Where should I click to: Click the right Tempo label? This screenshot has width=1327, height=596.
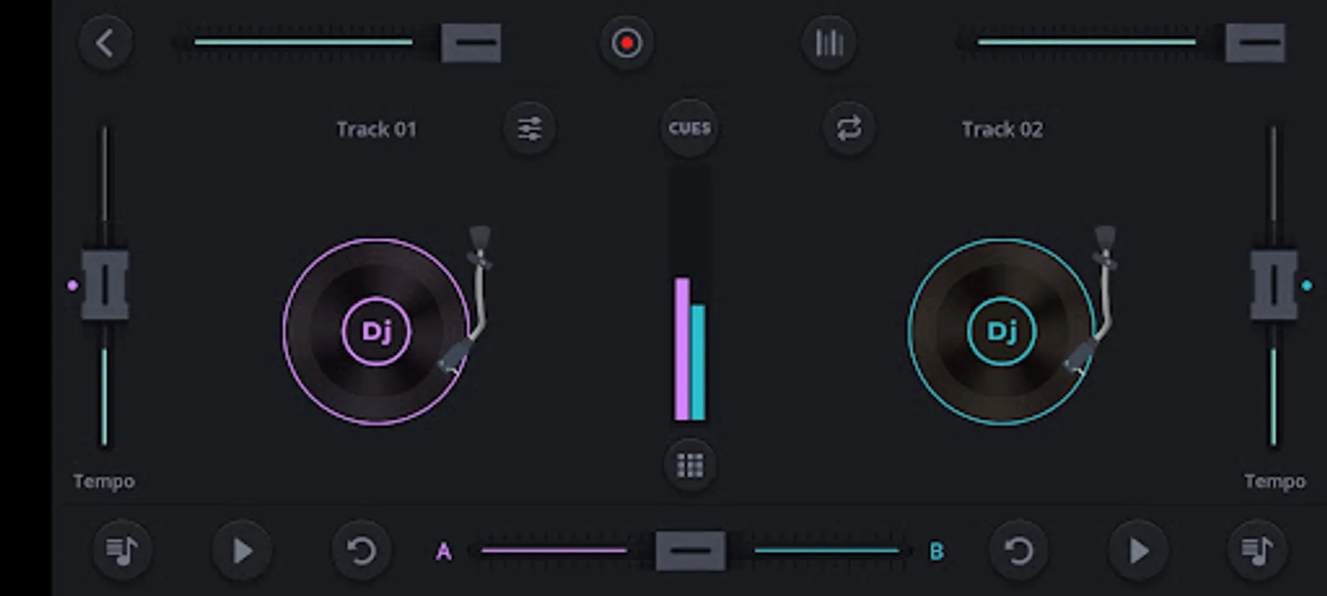click(1275, 481)
